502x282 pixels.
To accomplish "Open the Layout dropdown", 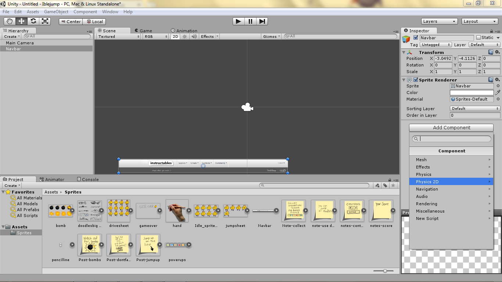I will pos(480,21).
